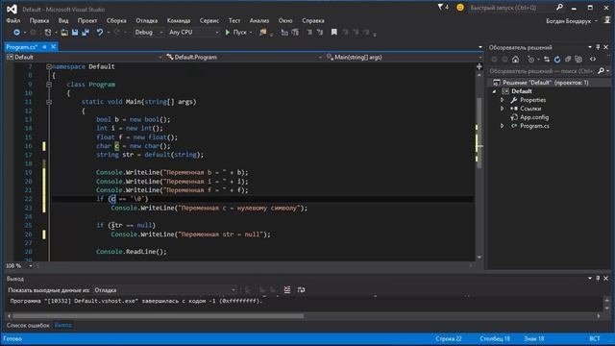Click the editor vertical scrollbar thumb
This screenshot has height=346, width=615.
479,134
